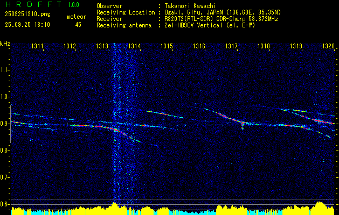This screenshot has height=215, width=339.
Task: Click the date stamp 25.09.25 13:10
Action: 27,25
